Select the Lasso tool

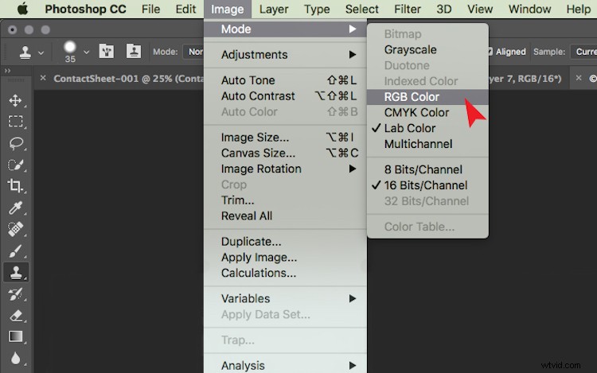click(15, 143)
